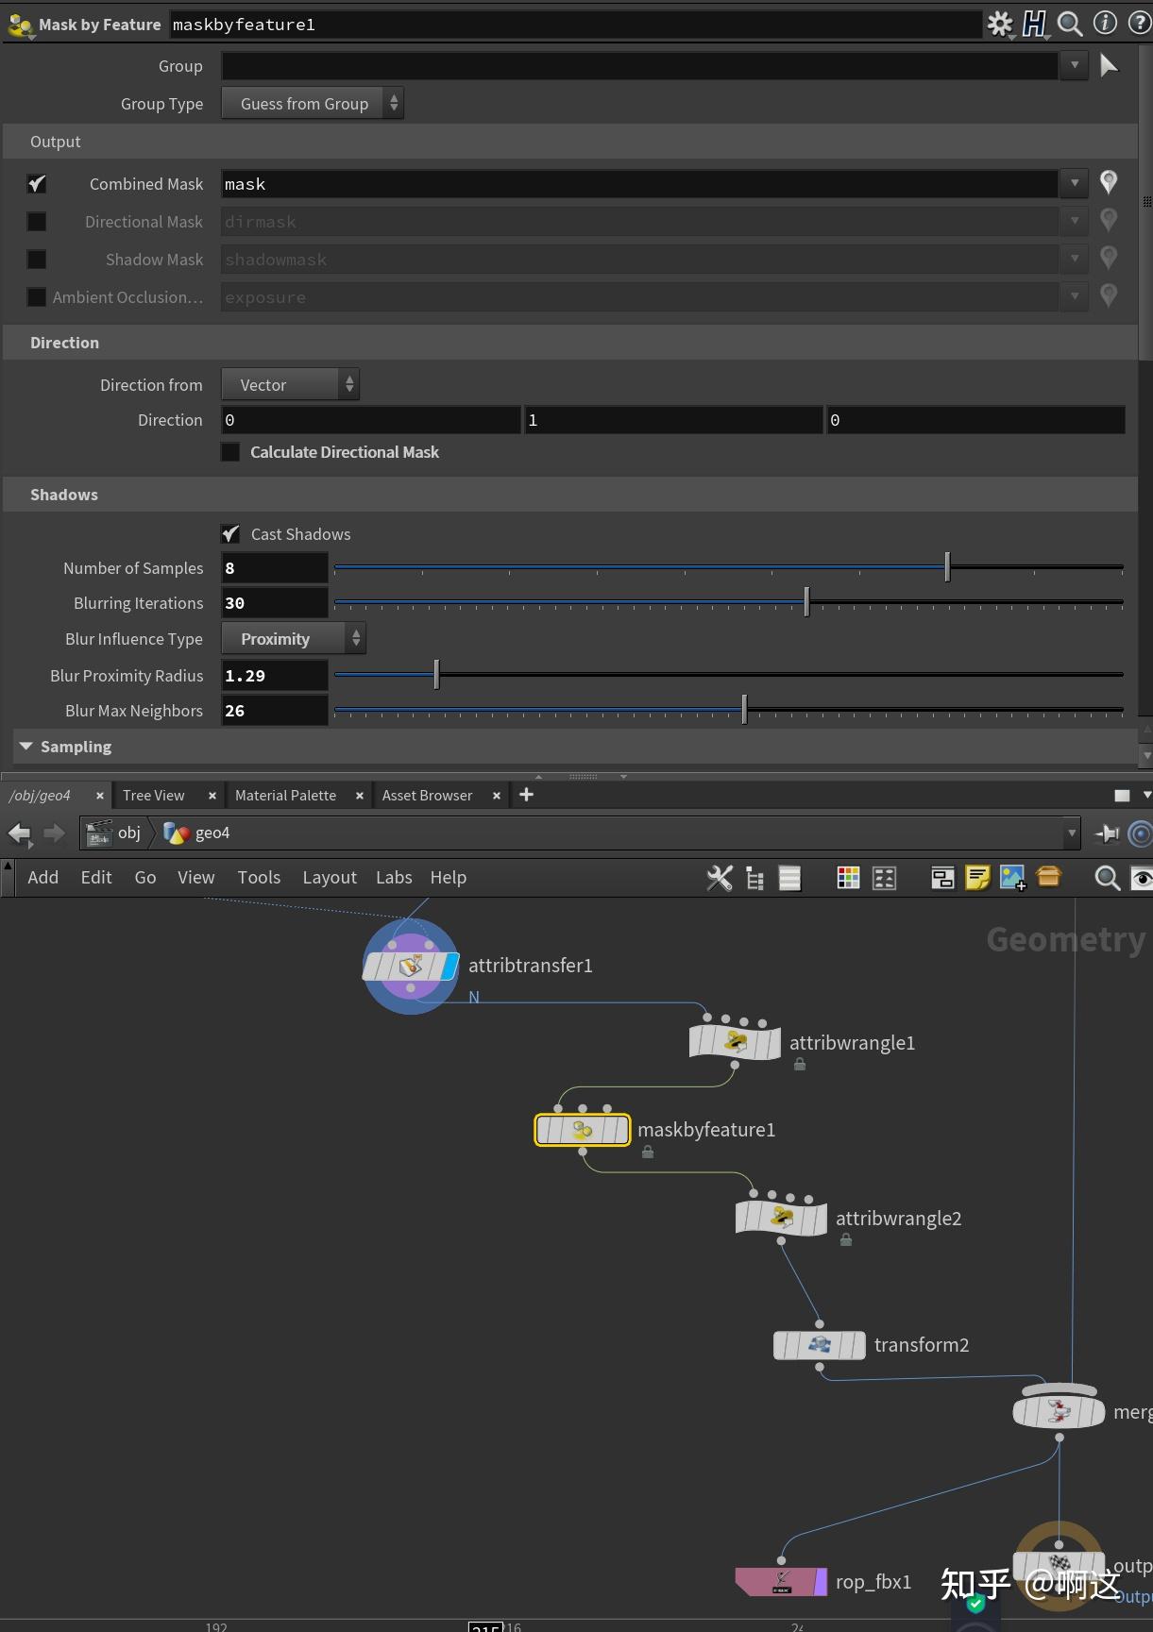This screenshot has width=1153, height=1632.
Task: Add a sticky note
Action: 977,878
